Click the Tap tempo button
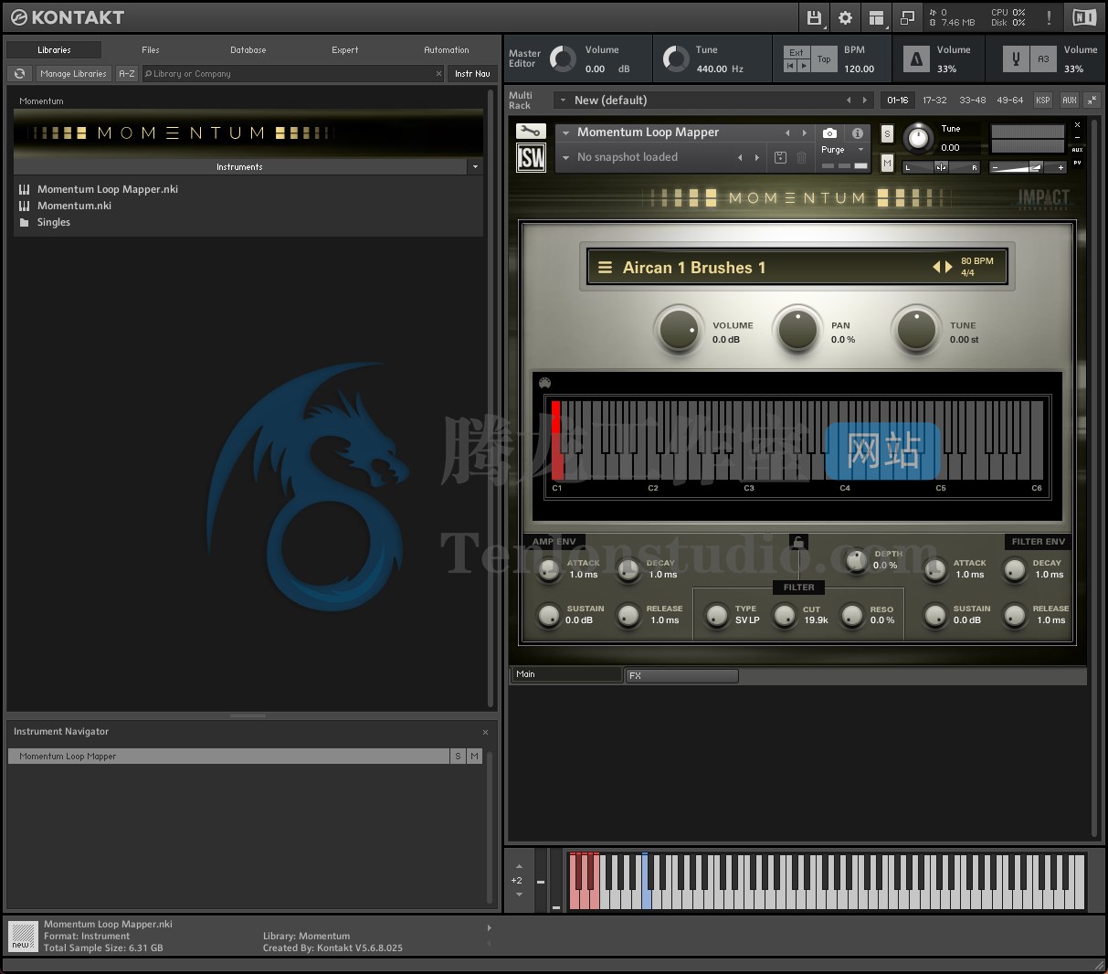 point(824,59)
